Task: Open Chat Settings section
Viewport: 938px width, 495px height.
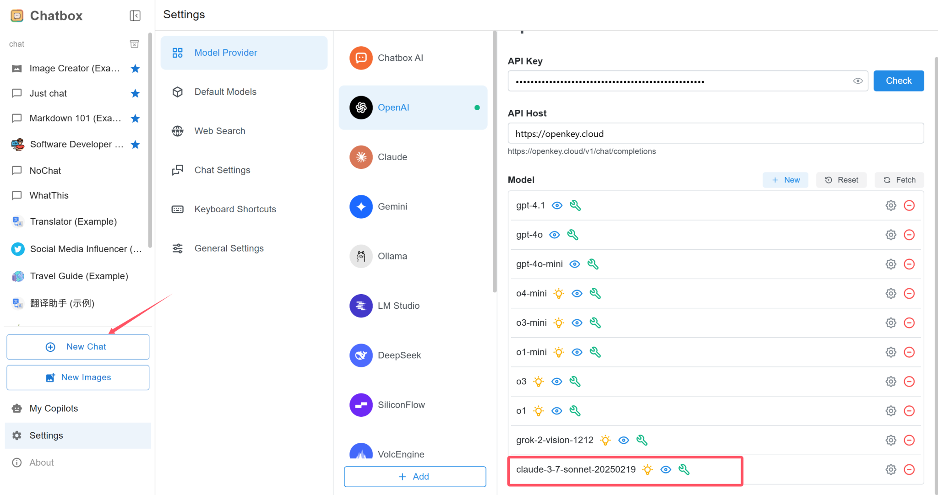Action: tap(244, 170)
